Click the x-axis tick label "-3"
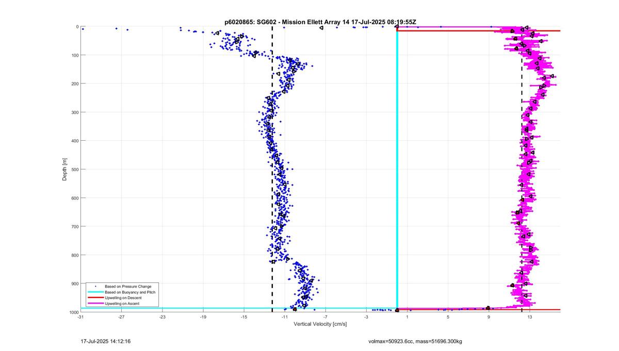Image resolution: width=619 pixels, height=351 pixels. (x=366, y=317)
